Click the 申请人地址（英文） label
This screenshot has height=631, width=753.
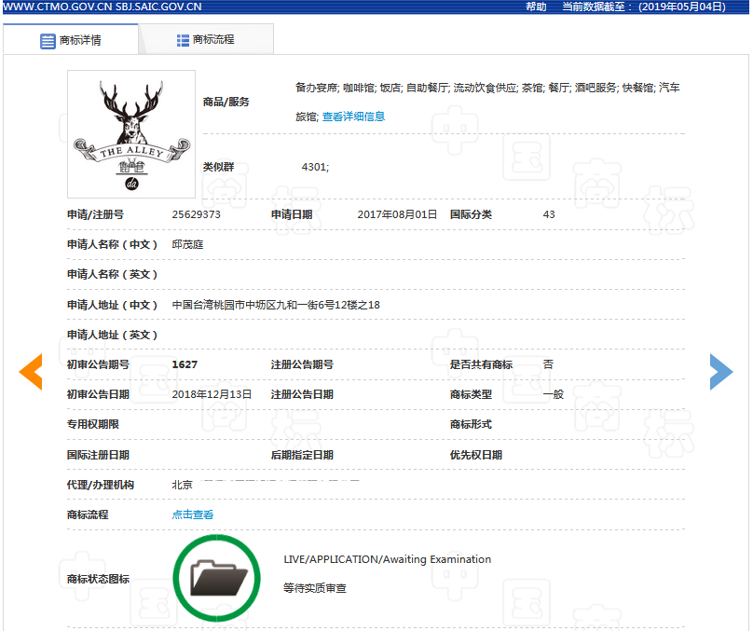pyautogui.click(x=112, y=335)
